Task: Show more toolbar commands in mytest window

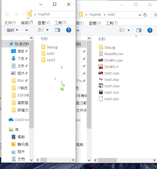Action: pyautogui.click(x=27, y=30)
